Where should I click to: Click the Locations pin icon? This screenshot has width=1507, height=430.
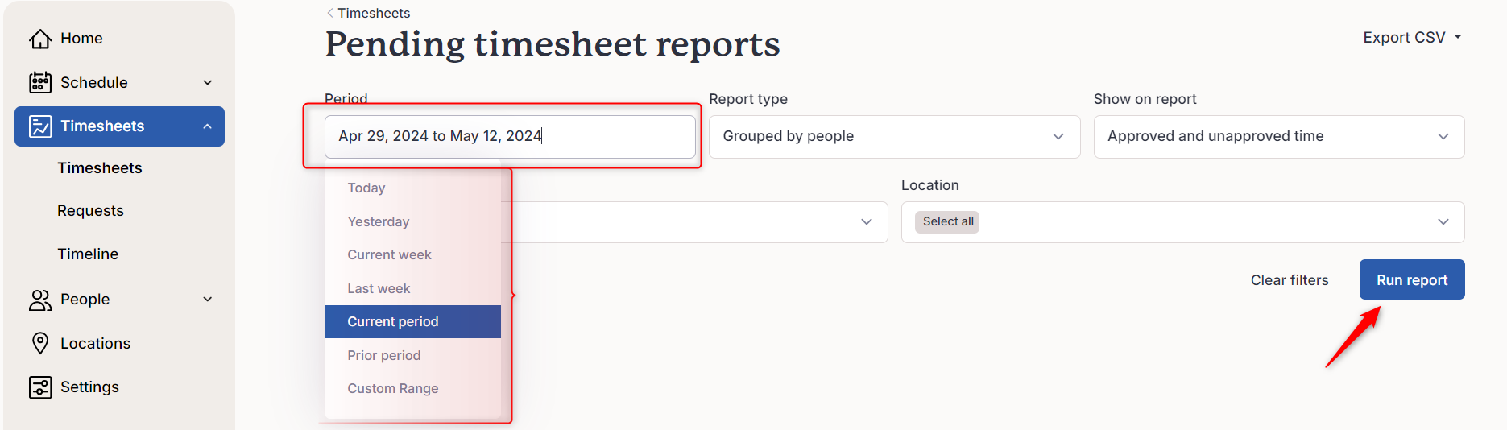click(40, 343)
